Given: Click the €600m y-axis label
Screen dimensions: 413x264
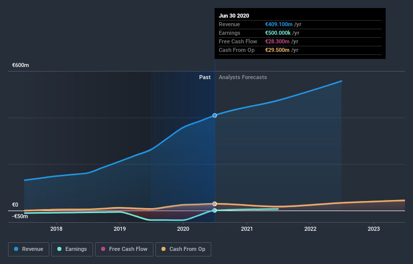Looking at the screenshot, I should click(x=21, y=65).
